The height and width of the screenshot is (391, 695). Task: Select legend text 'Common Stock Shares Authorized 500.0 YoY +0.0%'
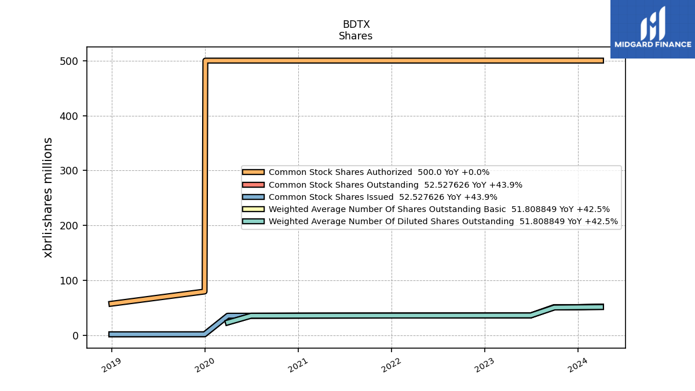point(379,172)
